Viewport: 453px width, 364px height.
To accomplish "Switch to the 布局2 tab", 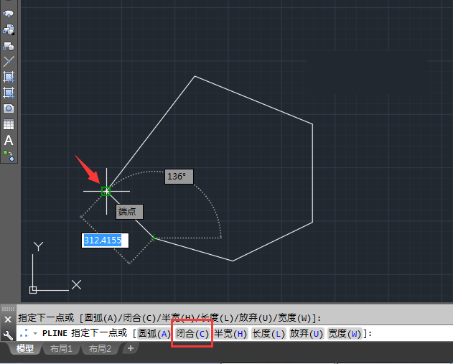I will 100,349.
